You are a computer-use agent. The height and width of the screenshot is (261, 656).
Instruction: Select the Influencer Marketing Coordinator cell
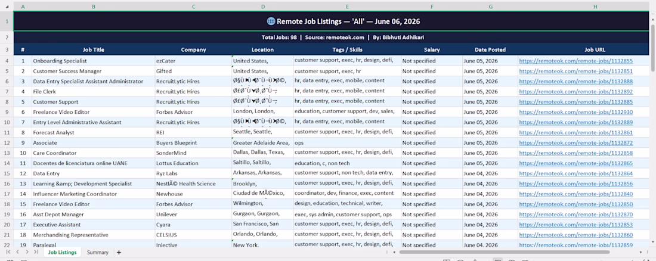(93, 194)
